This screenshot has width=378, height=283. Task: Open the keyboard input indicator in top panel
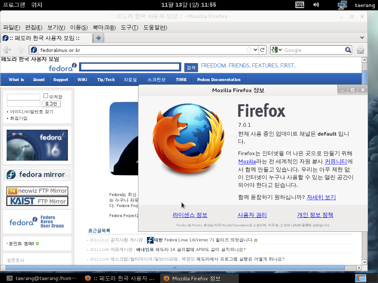click(300, 5)
